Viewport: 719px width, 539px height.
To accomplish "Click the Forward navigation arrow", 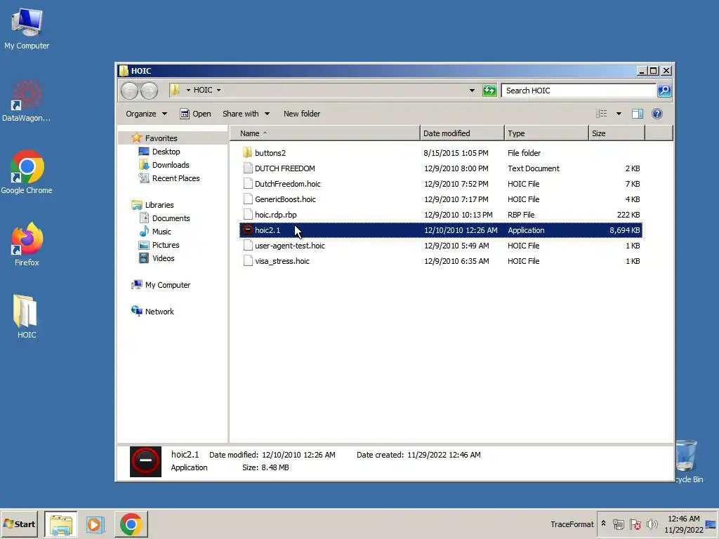I will point(149,91).
